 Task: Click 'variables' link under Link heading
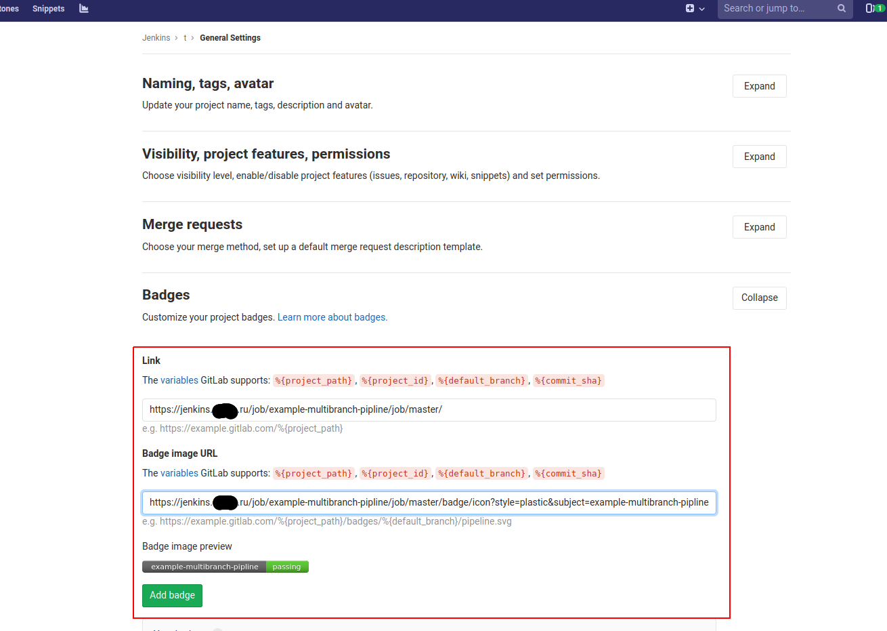[x=179, y=380]
